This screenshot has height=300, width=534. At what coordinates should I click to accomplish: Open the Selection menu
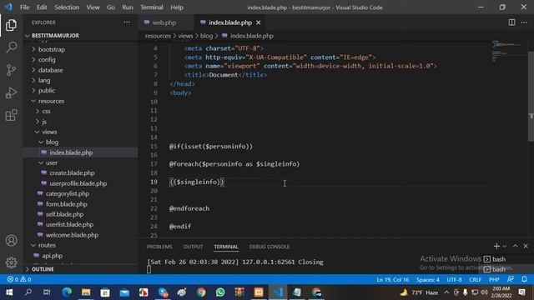point(67,7)
